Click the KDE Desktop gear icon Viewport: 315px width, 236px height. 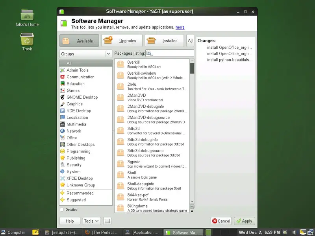pyautogui.click(x=63, y=111)
